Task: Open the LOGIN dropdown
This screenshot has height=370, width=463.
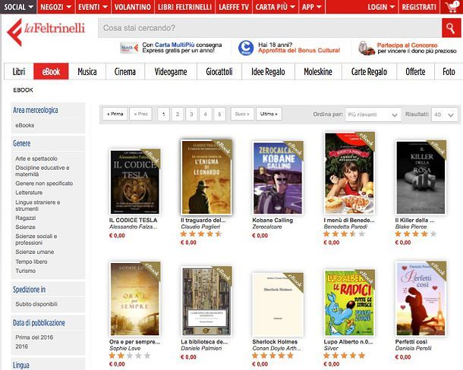Action: pyautogui.click(x=381, y=7)
